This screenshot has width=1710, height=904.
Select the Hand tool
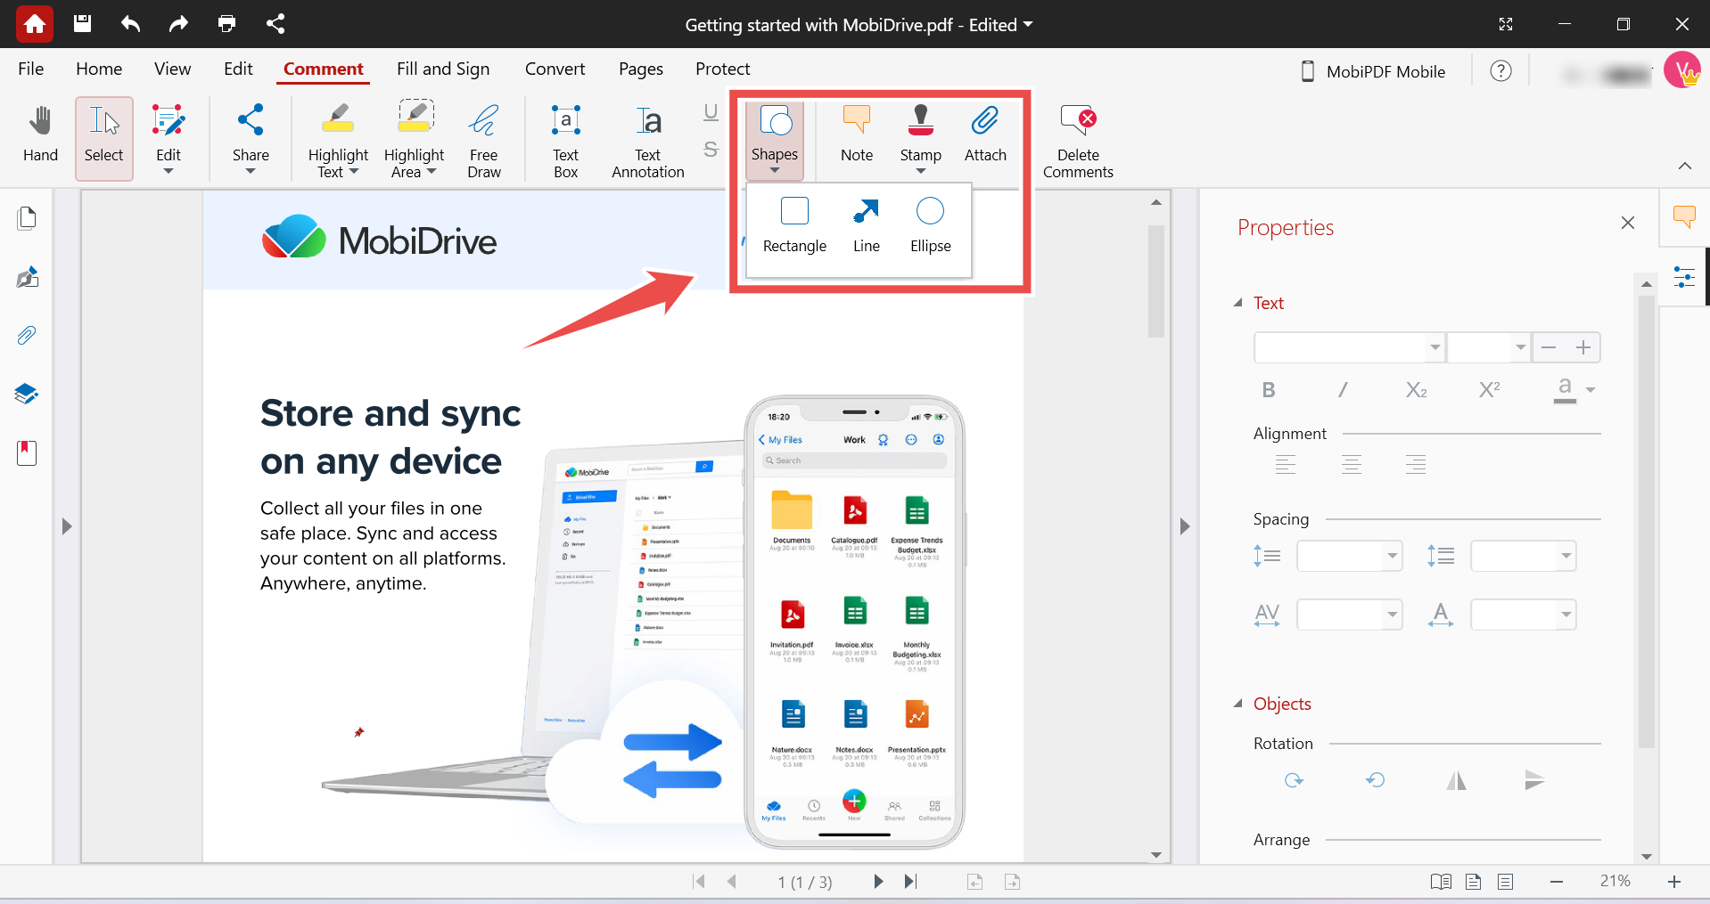[x=39, y=135]
